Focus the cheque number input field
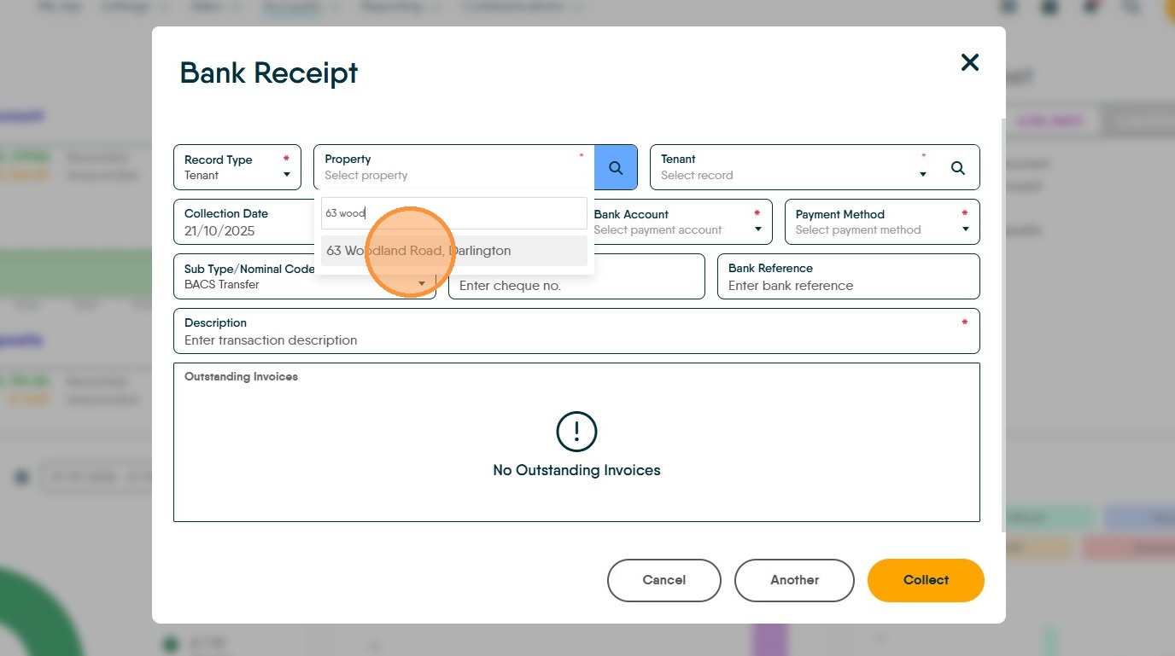 pyautogui.click(x=576, y=276)
